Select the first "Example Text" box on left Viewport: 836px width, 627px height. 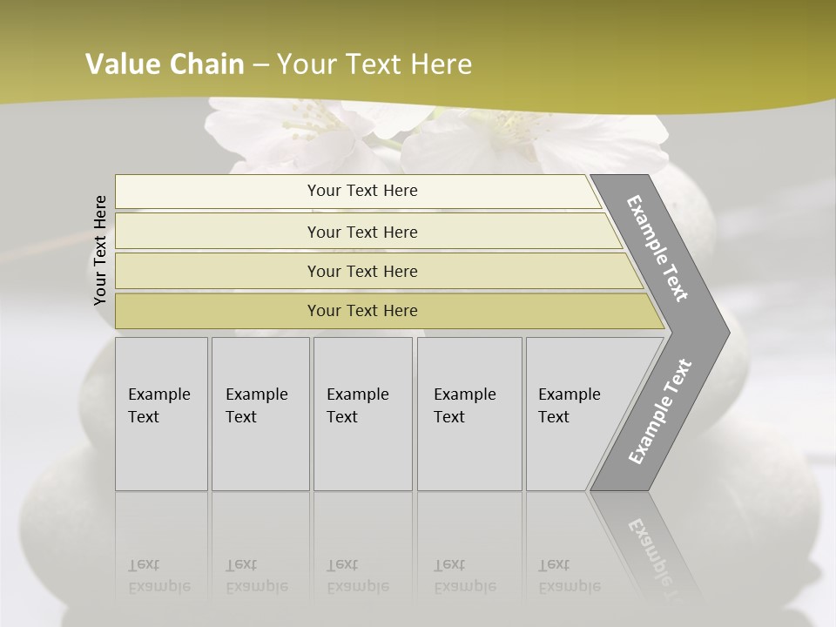coord(161,414)
